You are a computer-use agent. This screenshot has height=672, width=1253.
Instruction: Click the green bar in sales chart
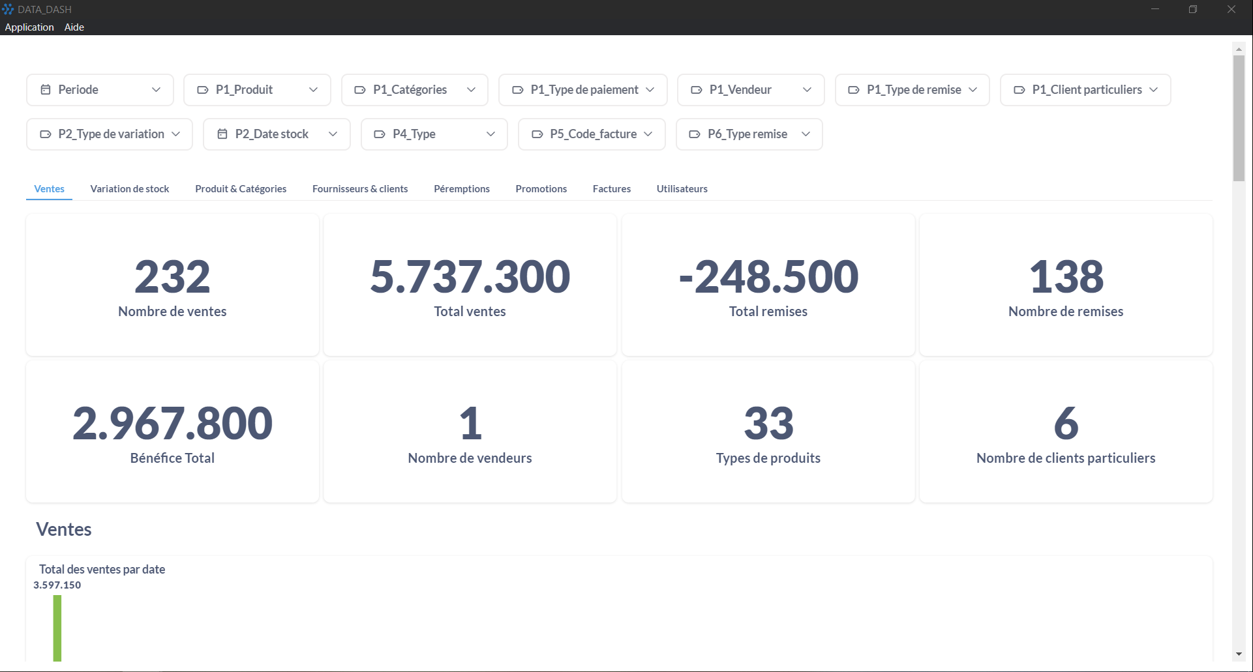[57, 628]
